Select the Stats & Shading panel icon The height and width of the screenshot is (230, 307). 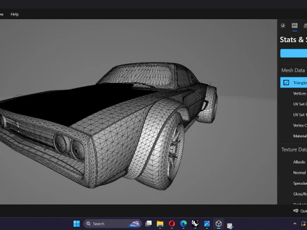coord(295,26)
